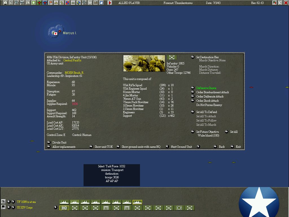
Task: Click Back in unit dialog
Action: pyautogui.click(x=222, y=147)
